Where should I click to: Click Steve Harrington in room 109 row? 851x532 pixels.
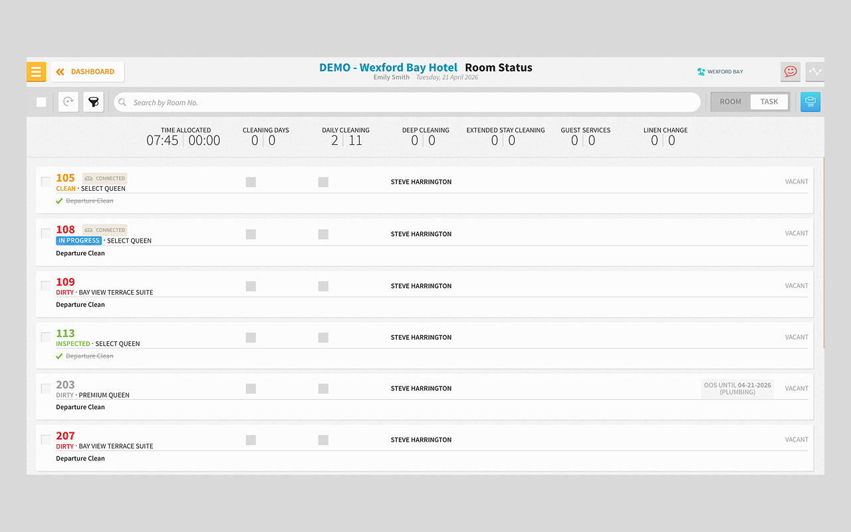tap(421, 286)
